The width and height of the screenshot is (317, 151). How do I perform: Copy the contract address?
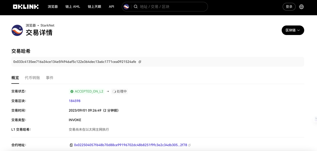coord(190,145)
